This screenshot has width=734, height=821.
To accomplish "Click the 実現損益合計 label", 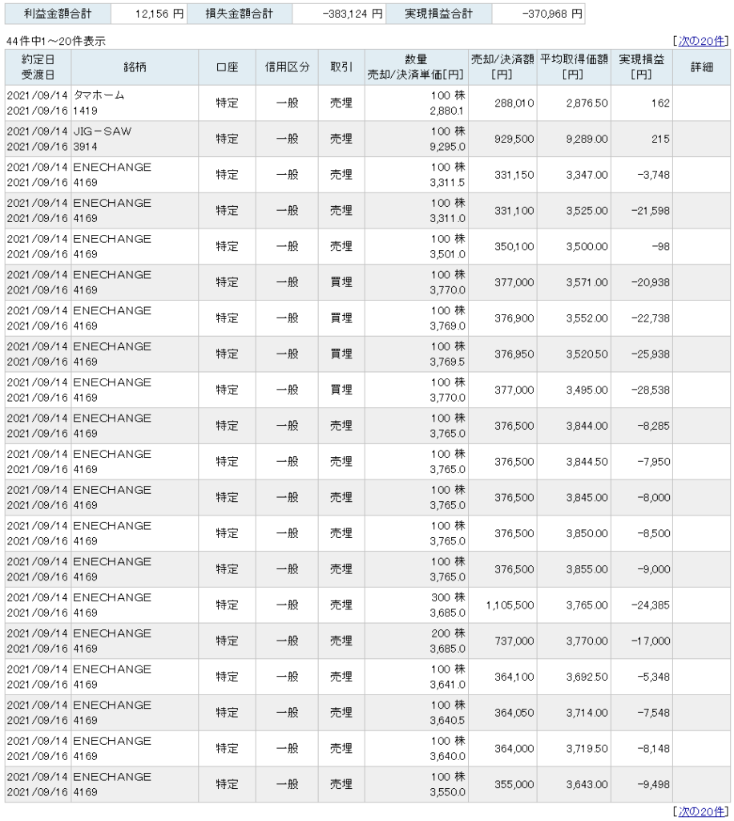I will [x=438, y=14].
